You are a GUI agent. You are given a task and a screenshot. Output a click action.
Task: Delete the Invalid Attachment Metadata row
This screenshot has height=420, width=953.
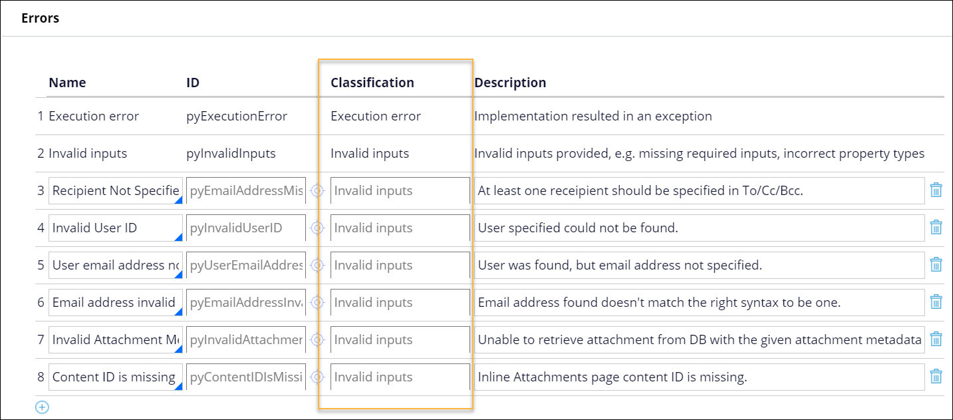(936, 339)
